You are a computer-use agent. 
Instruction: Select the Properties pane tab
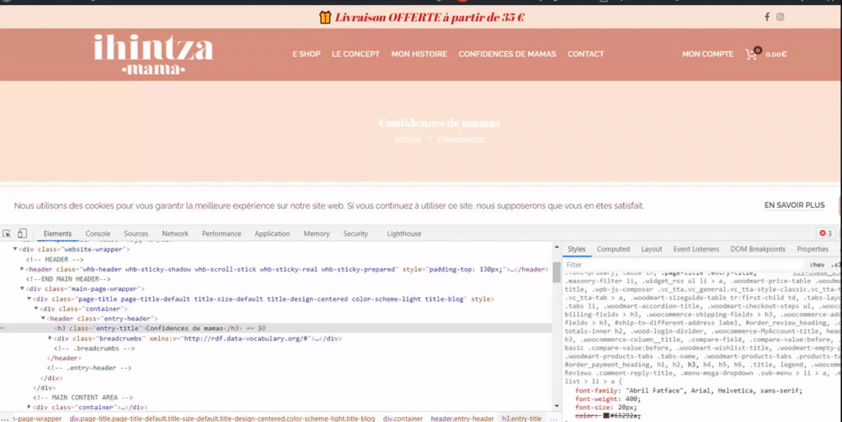click(x=813, y=250)
